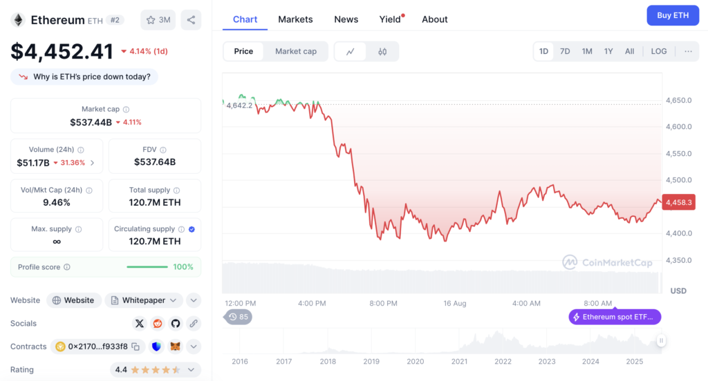Click the MetaMask fox icon
This screenshot has width=708, height=381.
tap(176, 346)
